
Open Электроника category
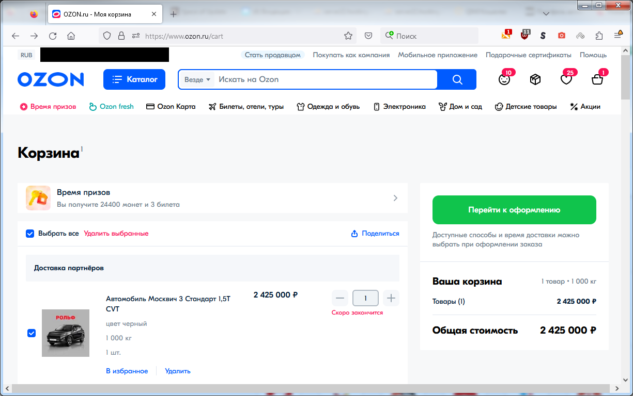[x=399, y=107]
